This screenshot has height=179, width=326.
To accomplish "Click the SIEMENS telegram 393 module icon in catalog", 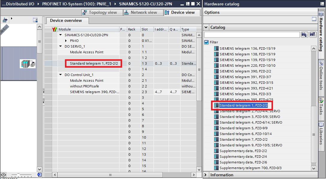I will 216,88.
